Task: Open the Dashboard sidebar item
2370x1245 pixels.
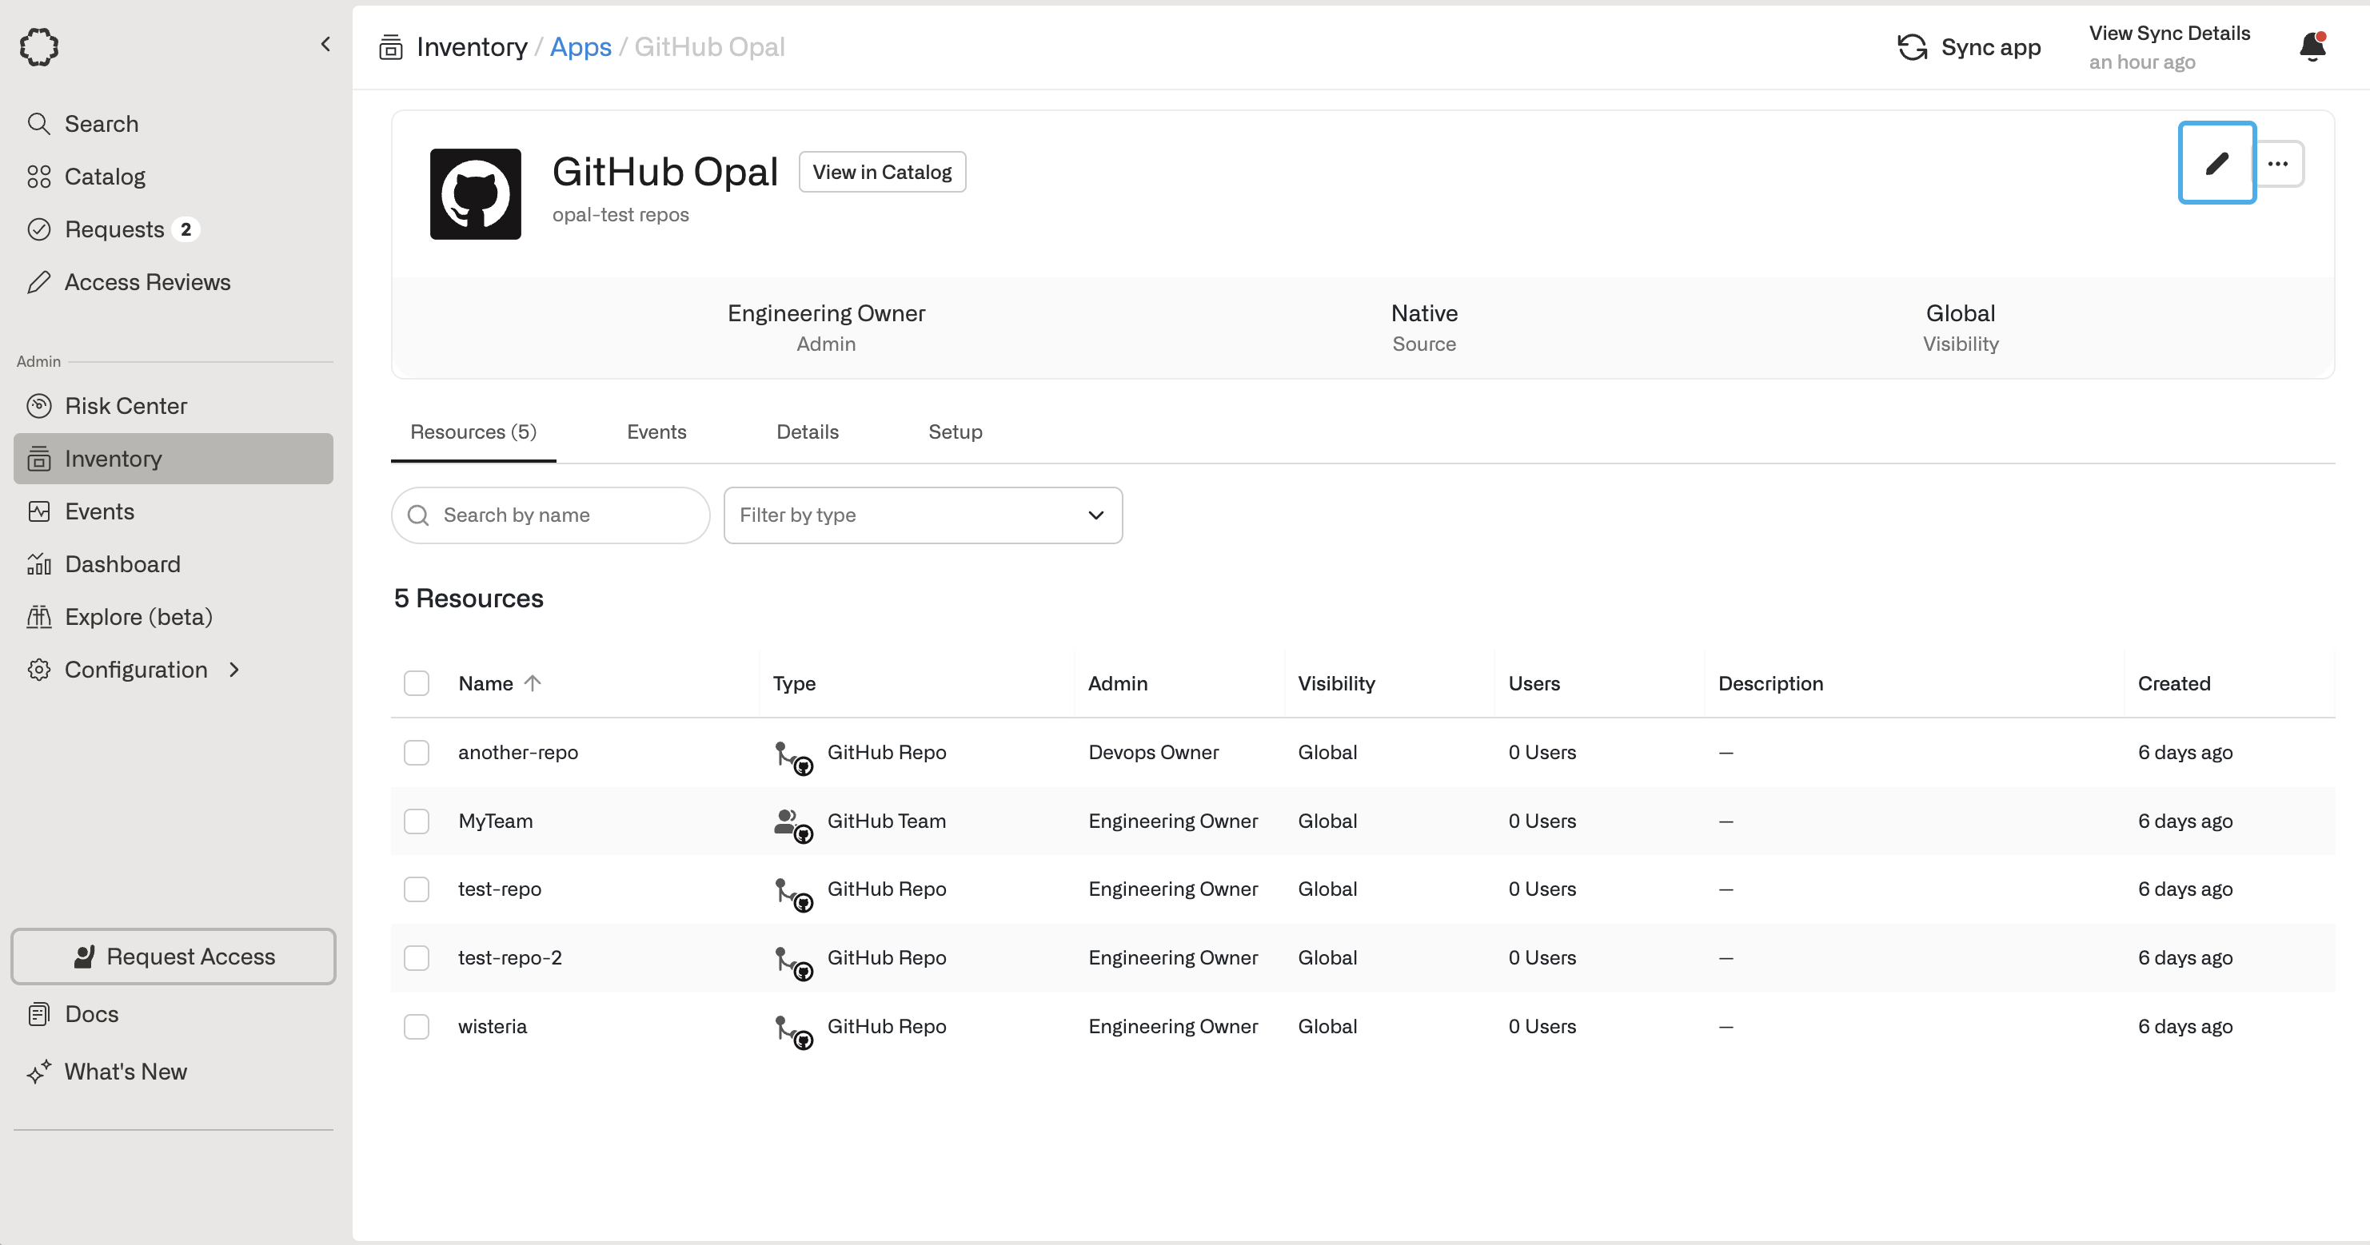Action: pos(122,563)
